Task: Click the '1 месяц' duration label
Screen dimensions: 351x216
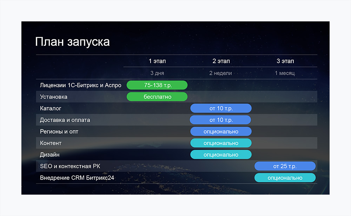Action: 285,73
